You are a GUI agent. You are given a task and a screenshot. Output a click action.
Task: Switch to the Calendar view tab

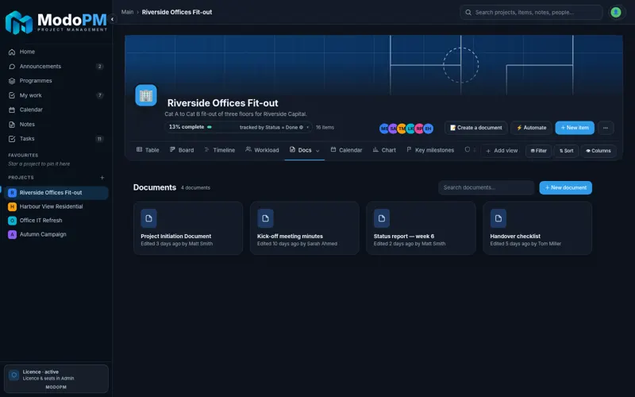tap(346, 150)
